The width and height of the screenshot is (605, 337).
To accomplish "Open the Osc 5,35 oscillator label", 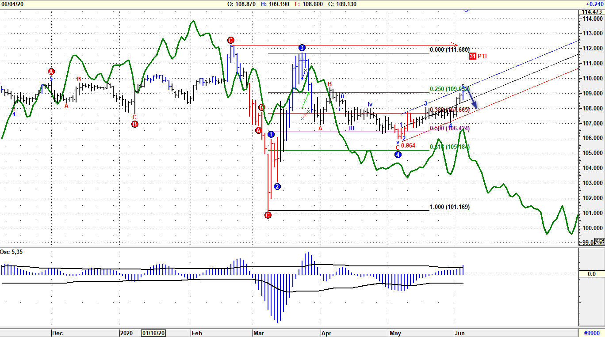I will (11, 252).
